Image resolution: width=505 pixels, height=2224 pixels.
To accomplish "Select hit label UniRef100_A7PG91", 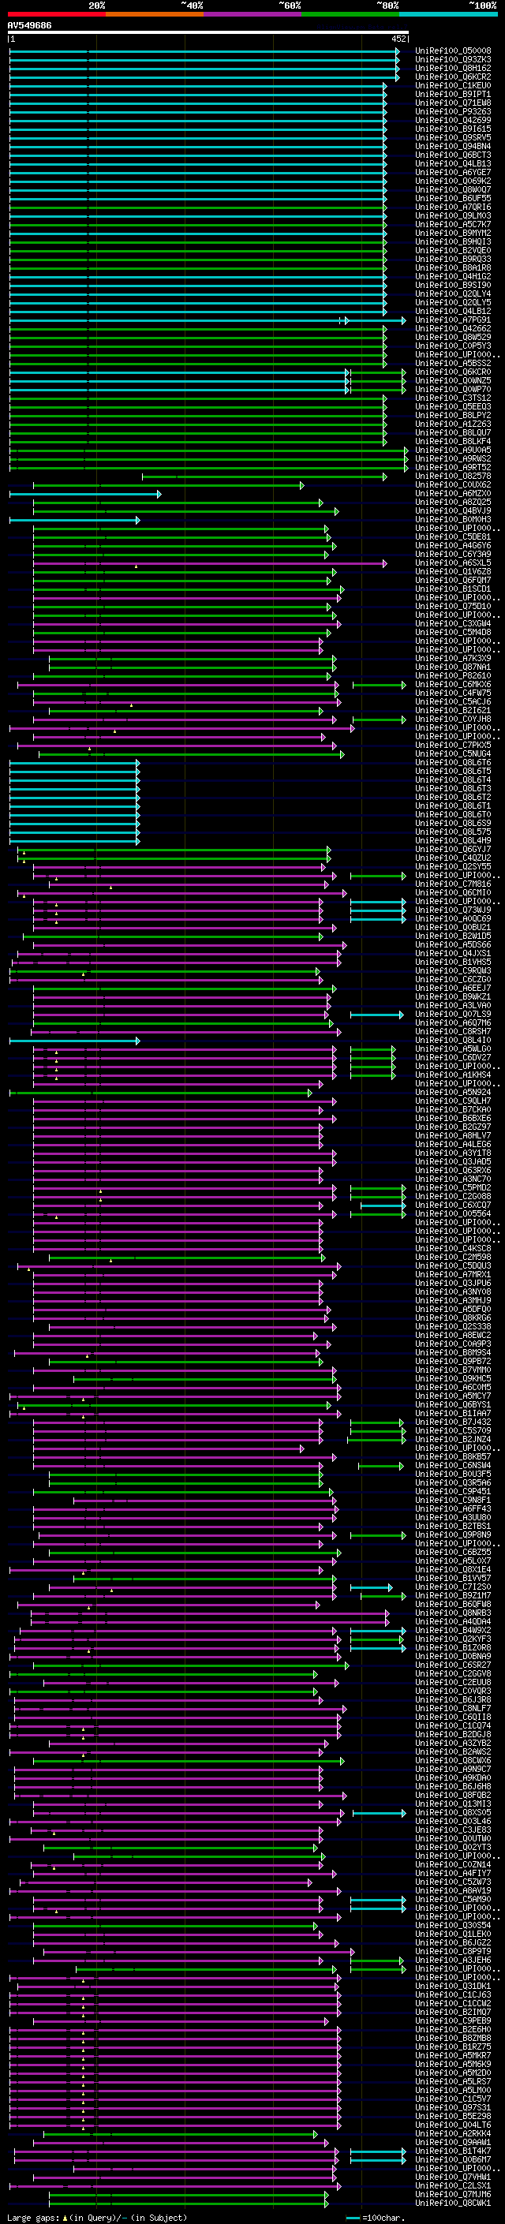I will click(x=452, y=320).
